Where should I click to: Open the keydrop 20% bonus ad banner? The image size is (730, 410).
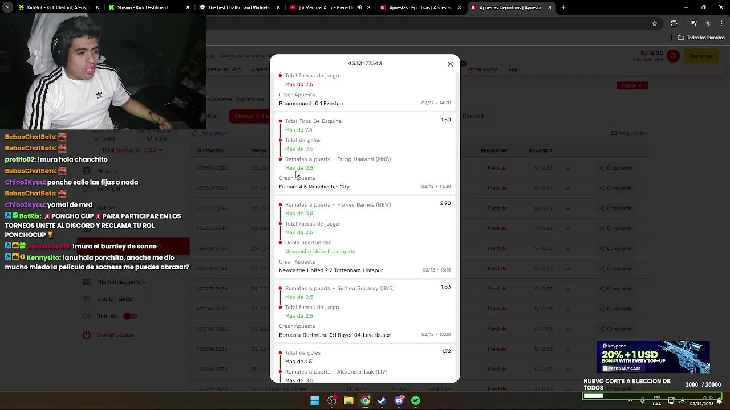pyautogui.click(x=654, y=357)
